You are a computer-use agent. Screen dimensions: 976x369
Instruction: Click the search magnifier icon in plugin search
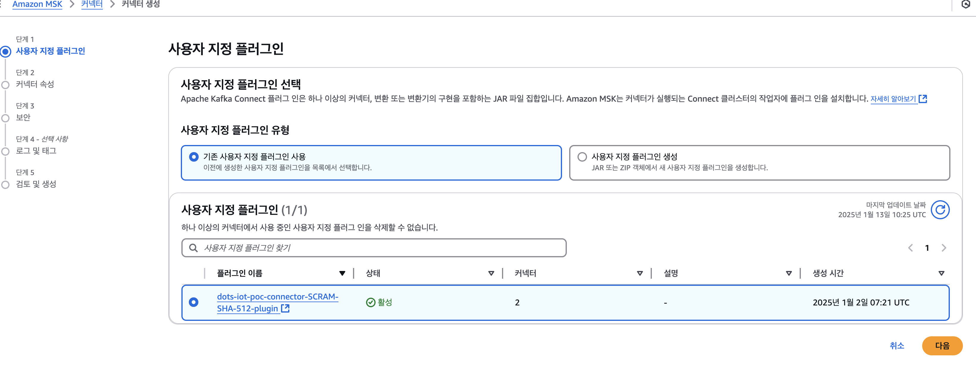click(193, 248)
